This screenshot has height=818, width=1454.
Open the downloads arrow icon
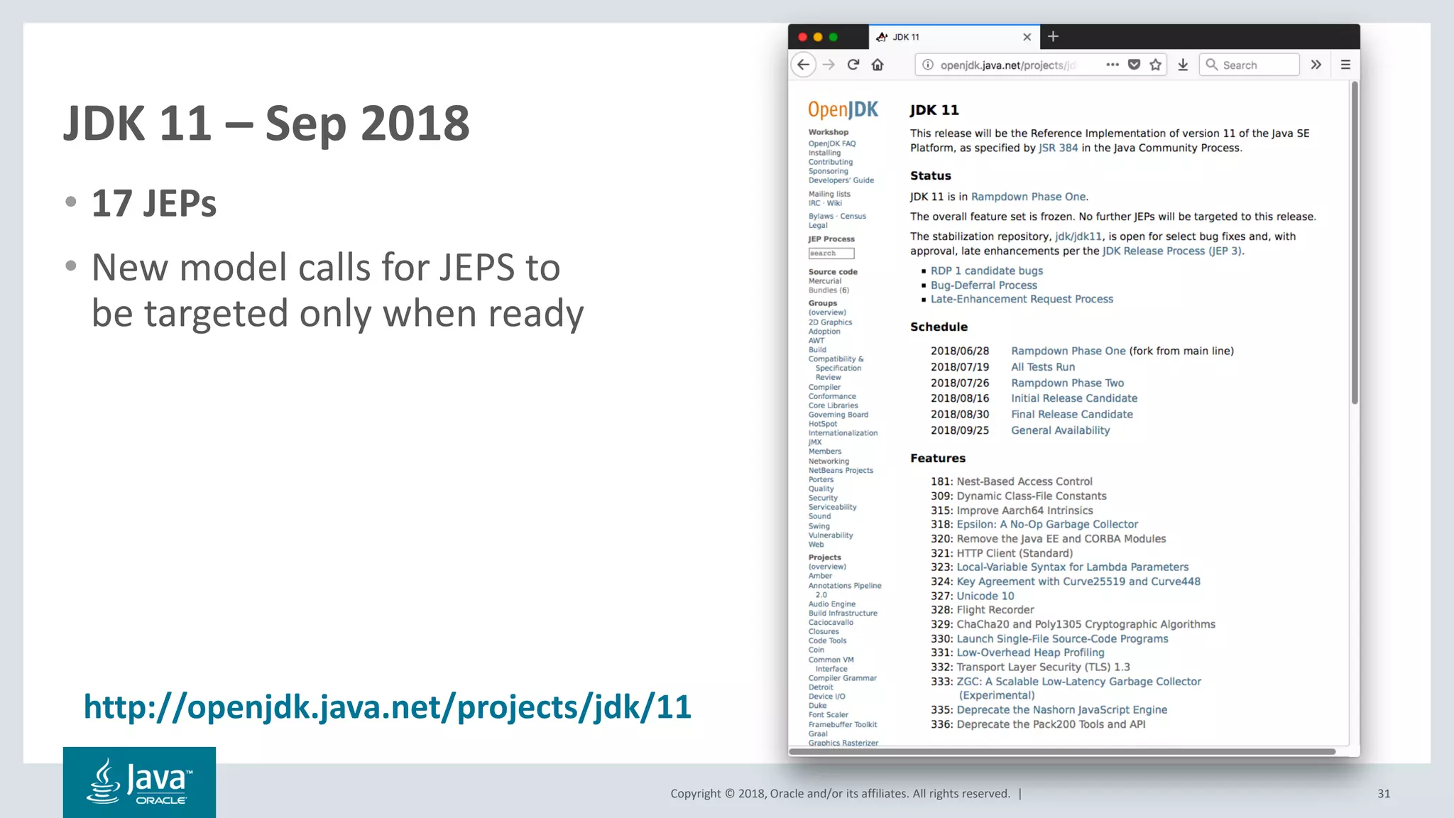[1183, 65]
